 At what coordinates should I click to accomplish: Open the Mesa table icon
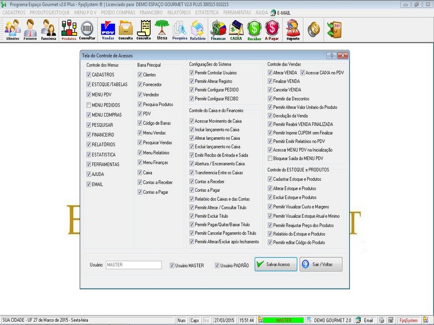[162, 30]
